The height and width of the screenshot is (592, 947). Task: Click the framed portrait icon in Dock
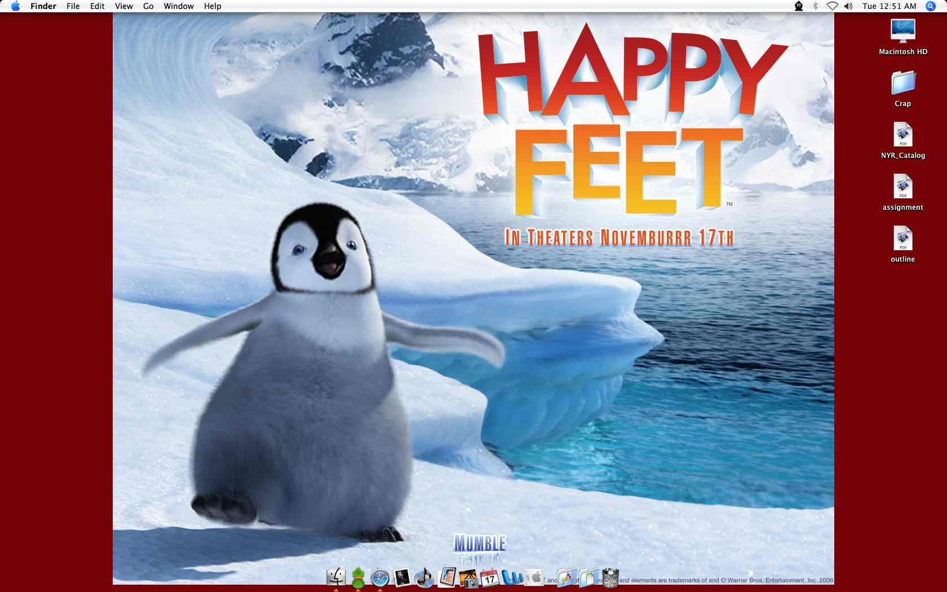coord(446,577)
